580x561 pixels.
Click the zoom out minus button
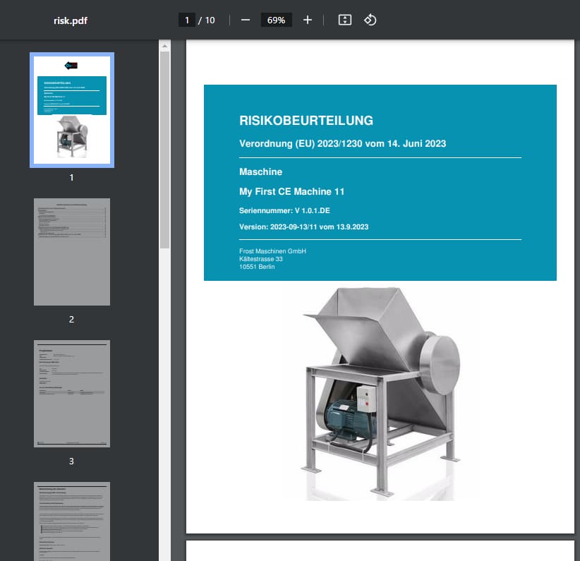click(246, 20)
